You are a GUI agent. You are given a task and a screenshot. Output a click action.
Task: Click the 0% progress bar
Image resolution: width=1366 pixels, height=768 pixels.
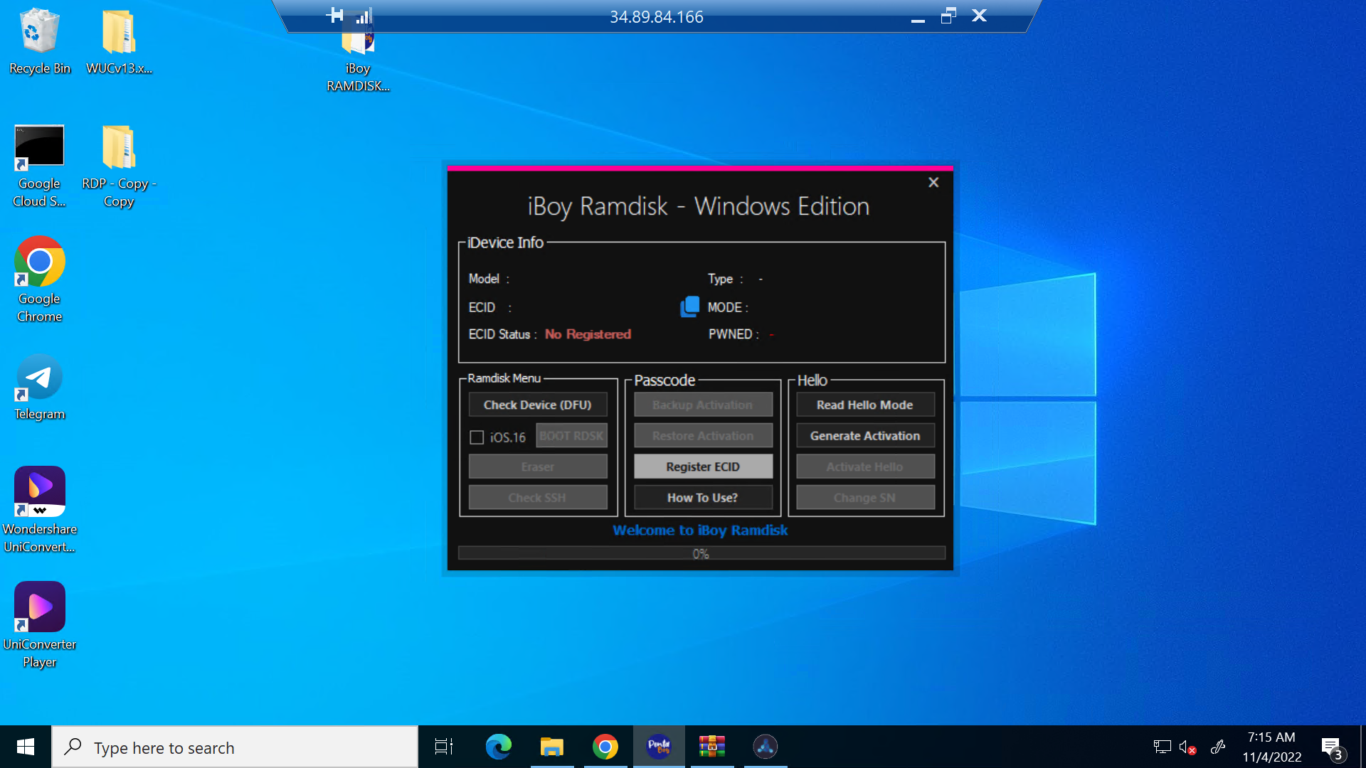[701, 553]
